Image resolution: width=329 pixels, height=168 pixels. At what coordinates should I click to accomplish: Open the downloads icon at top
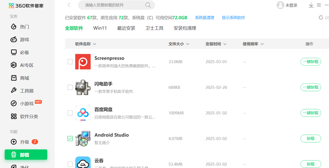point(311,5)
